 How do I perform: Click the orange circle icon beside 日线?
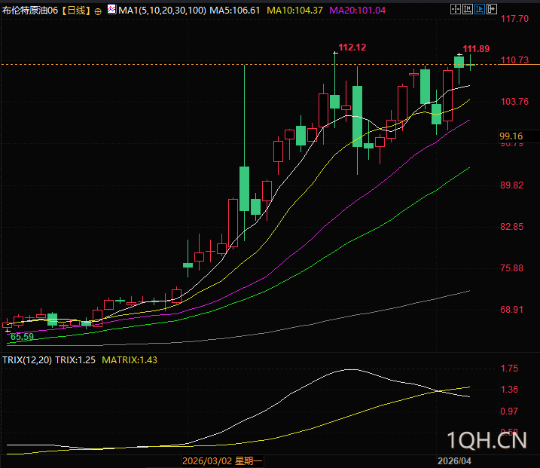[x=98, y=12]
